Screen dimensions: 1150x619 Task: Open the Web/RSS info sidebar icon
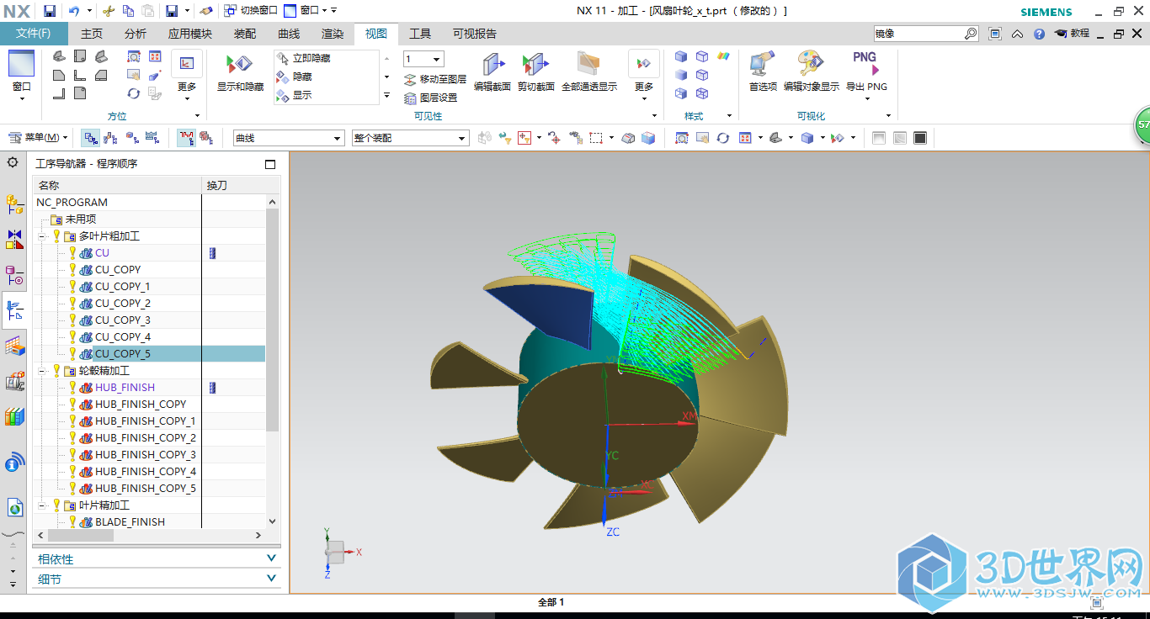click(14, 462)
